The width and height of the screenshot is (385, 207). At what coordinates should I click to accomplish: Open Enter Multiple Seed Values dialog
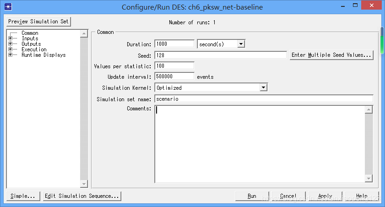tap(331, 55)
